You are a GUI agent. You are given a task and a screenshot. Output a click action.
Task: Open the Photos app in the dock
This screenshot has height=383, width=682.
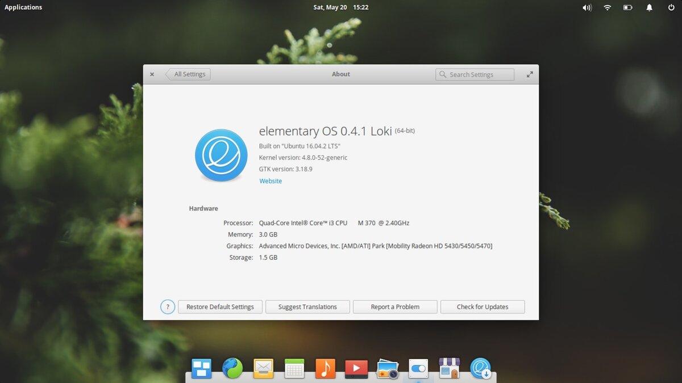coord(388,369)
